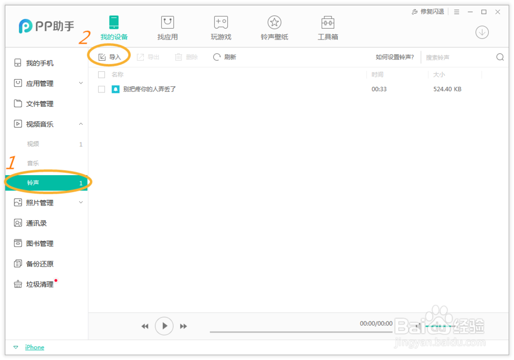Click the 垃圾清理 cleaner icon
This screenshot has height=360, width=514.
[17, 284]
